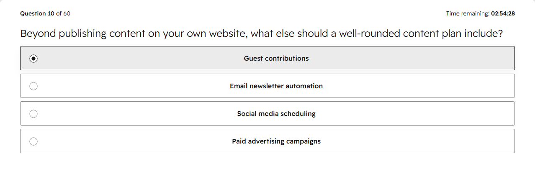
Task: Select the Guest contributions radio button
Action: (x=33, y=59)
